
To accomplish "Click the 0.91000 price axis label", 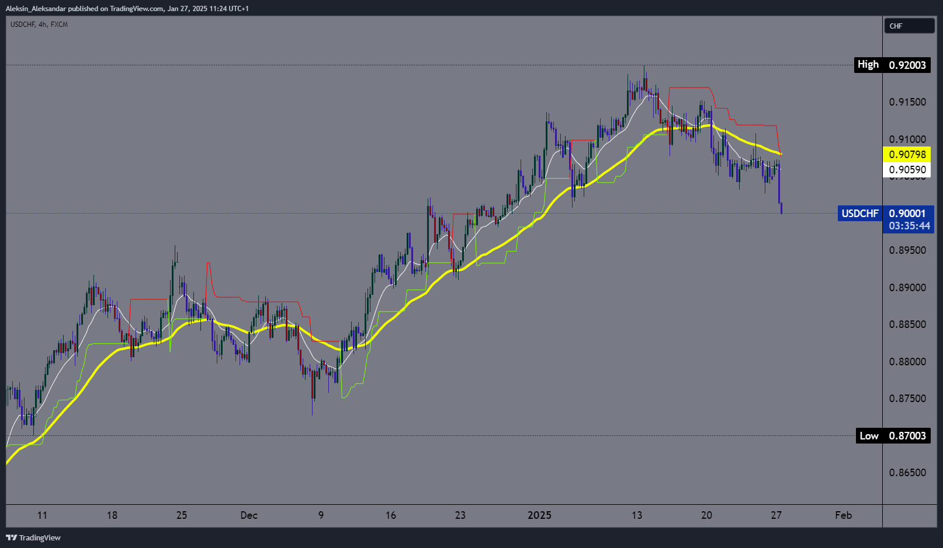I will pos(907,139).
